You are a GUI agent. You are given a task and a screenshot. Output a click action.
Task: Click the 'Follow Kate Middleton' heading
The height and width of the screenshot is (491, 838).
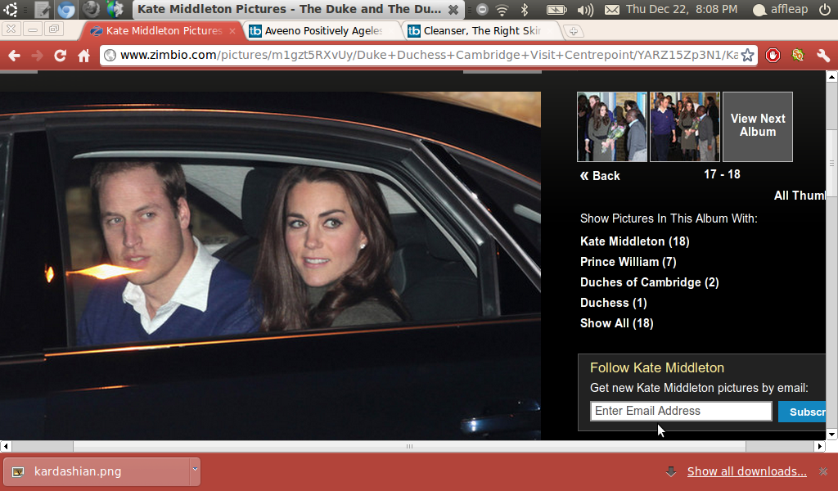pyautogui.click(x=657, y=367)
